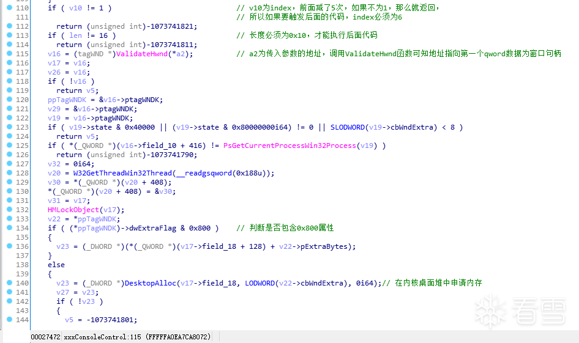Toggle breakpoint dot on line 144
The height and width of the screenshot is (343, 579).
click(10, 319)
